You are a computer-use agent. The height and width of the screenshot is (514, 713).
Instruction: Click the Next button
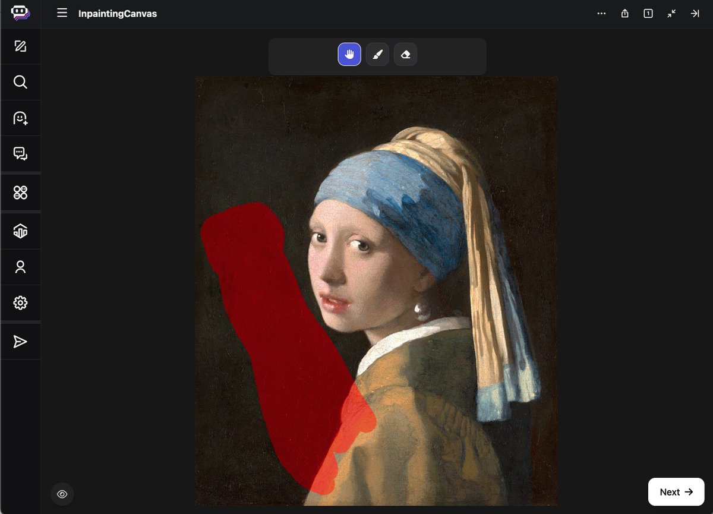pos(676,492)
